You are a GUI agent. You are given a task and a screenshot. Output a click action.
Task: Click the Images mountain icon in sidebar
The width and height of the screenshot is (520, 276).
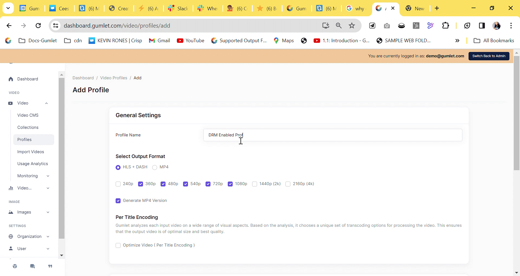[x=11, y=212]
